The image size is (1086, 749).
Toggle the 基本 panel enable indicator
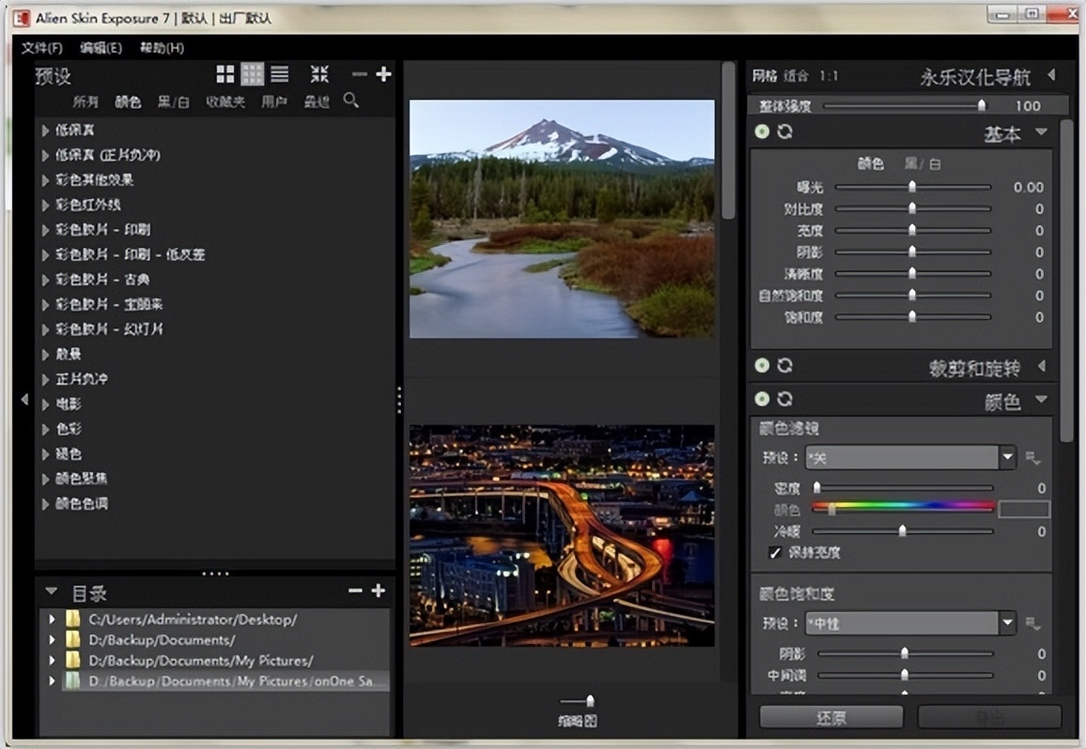[x=762, y=132]
